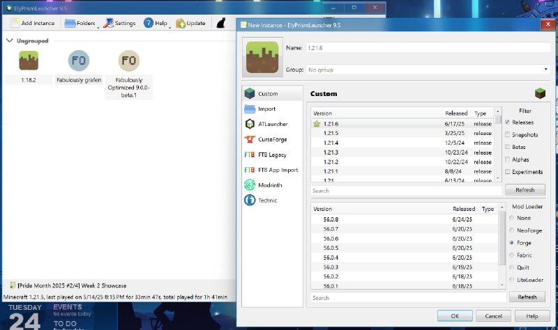This screenshot has width=558, height=330.
Task: Select the Fabulously grafen instance icon
Action: (x=79, y=61)
